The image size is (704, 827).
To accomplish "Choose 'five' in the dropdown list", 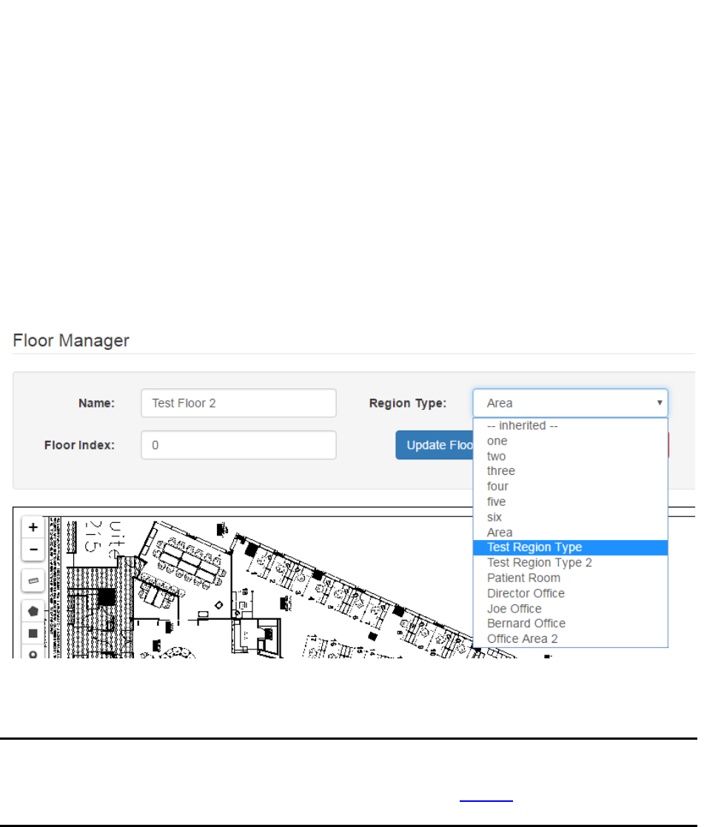I will (570, 502).
